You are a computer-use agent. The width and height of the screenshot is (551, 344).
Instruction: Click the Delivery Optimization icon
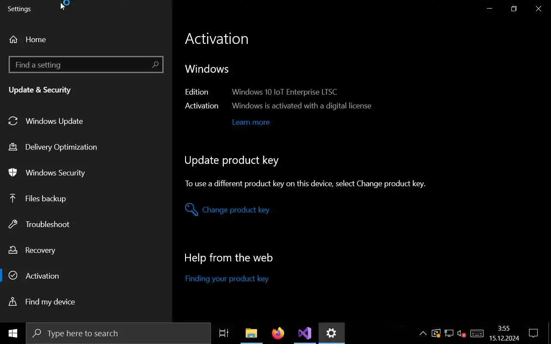pos(13,147)
